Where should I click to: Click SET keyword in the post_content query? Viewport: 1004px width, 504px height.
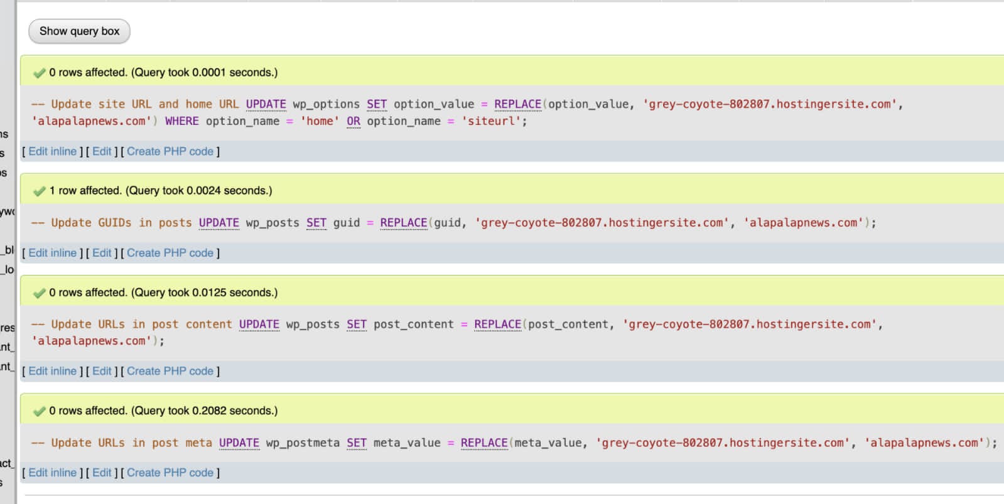click(x=356, y=324)
